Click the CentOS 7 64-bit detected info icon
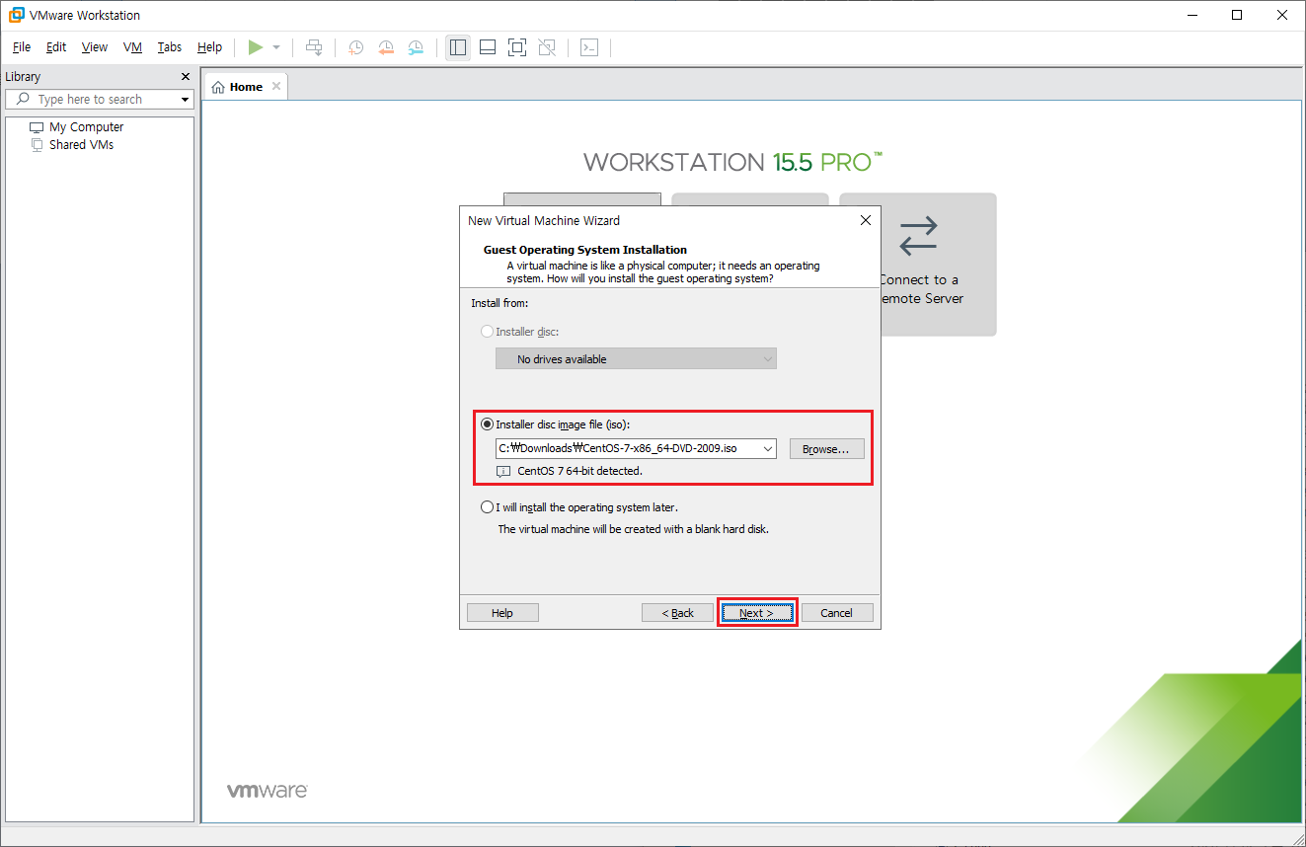Viewport: 1306px width, 847px height. point(503,471)
